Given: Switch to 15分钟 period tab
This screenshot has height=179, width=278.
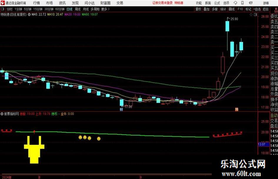Looking at the screenshot, I should tap(38, 9).
